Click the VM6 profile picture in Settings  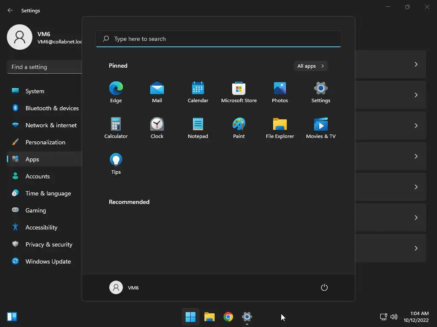pos(20,37)
